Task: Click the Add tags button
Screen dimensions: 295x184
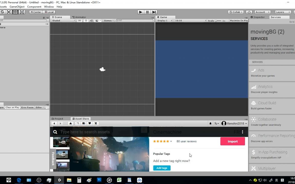Action: click(162, 168)
